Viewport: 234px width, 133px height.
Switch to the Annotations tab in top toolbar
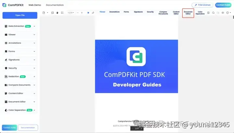(x=114, y=12)
